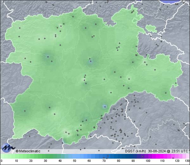The image size is (190, 165).
Task: Click the scale label 60
Action: pos(89,161)
